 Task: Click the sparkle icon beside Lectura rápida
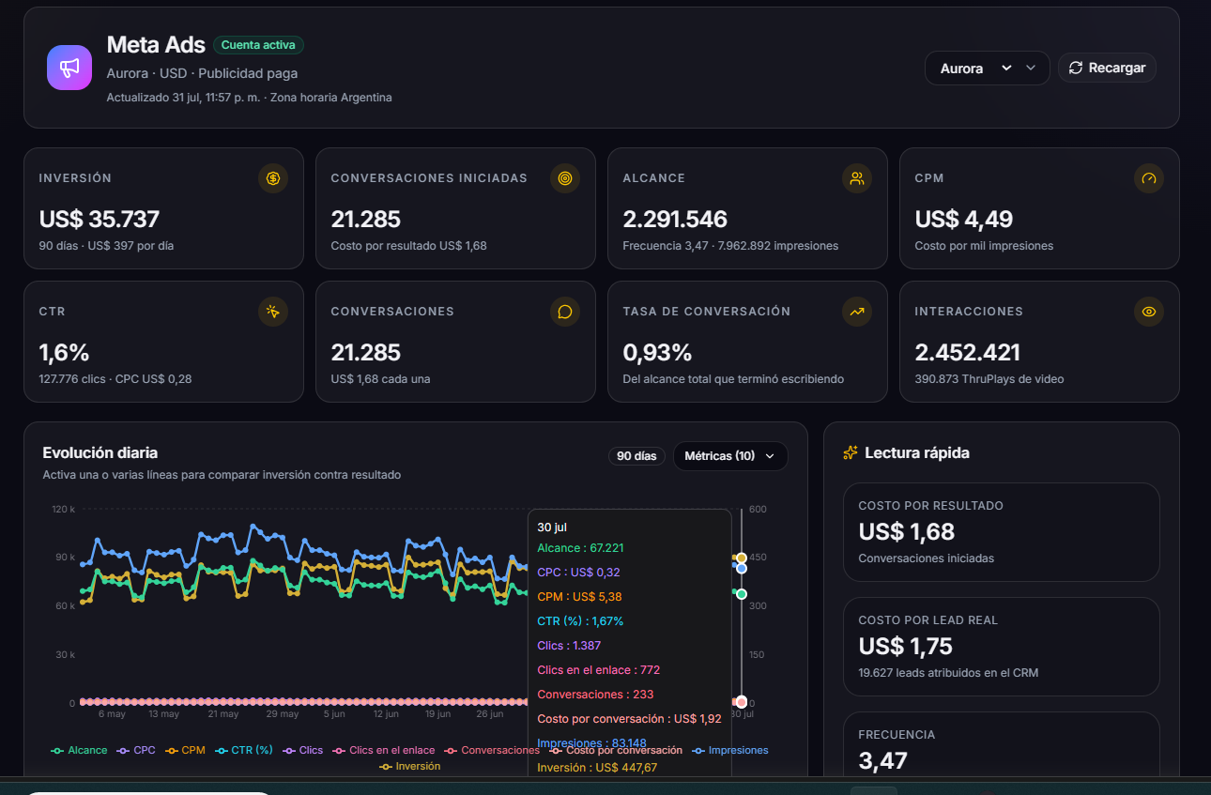[851, 452]
